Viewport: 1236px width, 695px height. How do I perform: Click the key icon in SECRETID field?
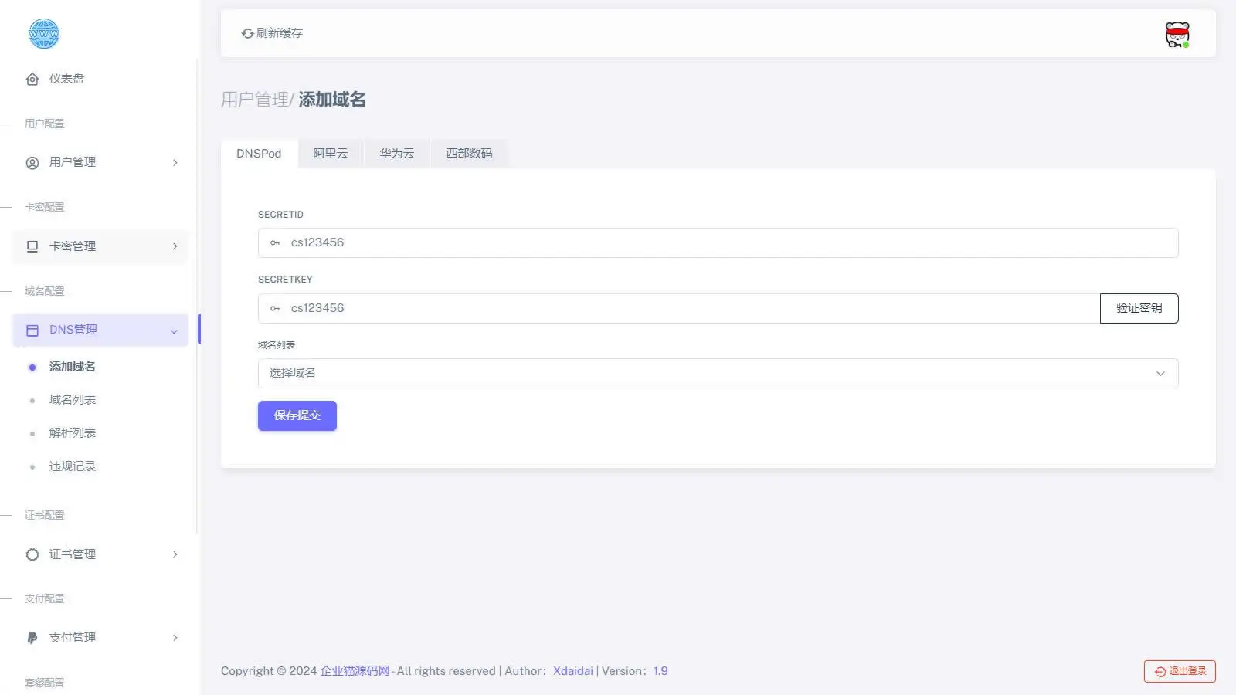pyautogui.click(x=276, y=242)
